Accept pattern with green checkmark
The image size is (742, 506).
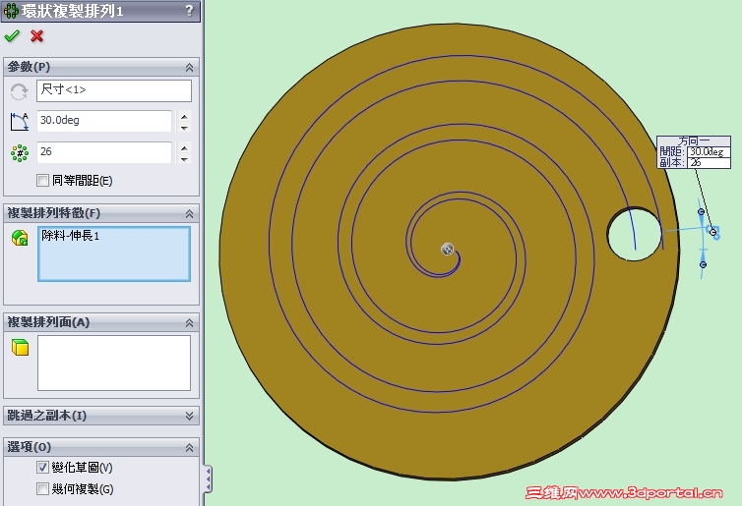(x=12, y=36)
